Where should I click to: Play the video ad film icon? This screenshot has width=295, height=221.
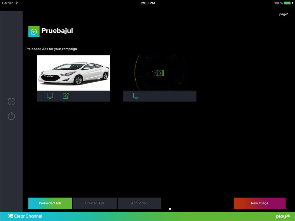click(160, 73)
